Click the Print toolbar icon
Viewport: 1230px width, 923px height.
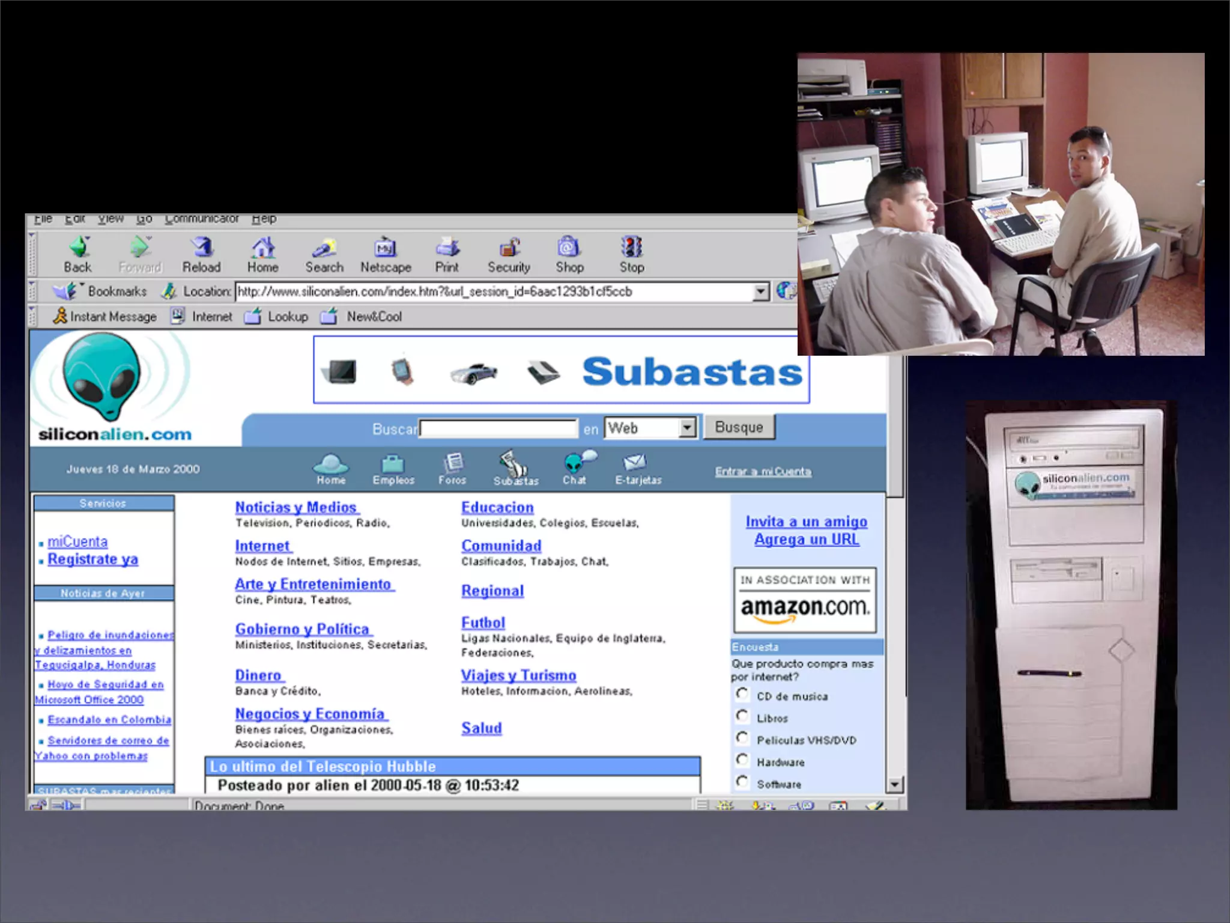(447, 248)
